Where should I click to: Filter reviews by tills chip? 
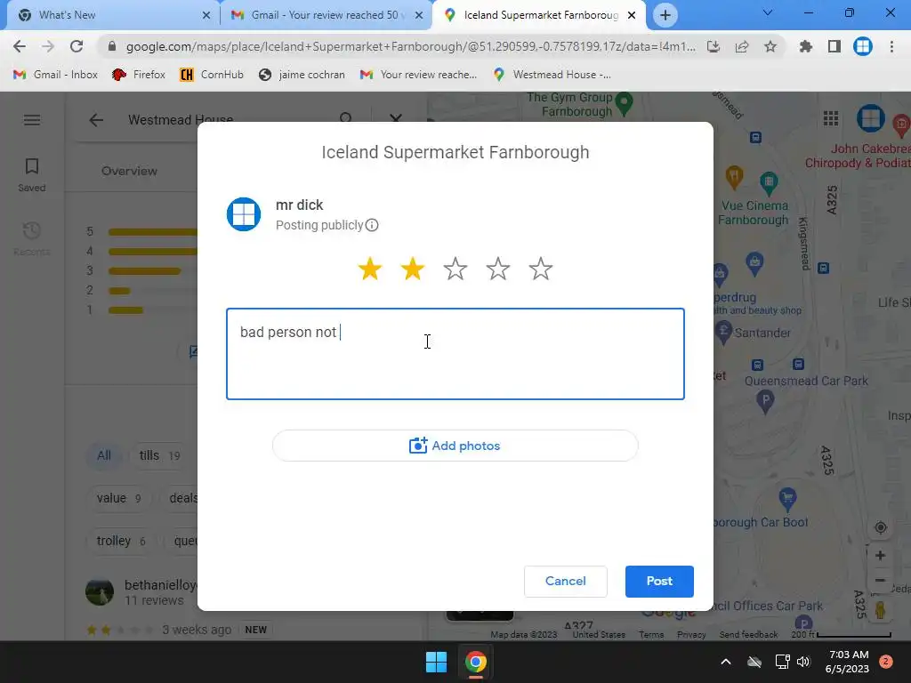coord(159,455)
